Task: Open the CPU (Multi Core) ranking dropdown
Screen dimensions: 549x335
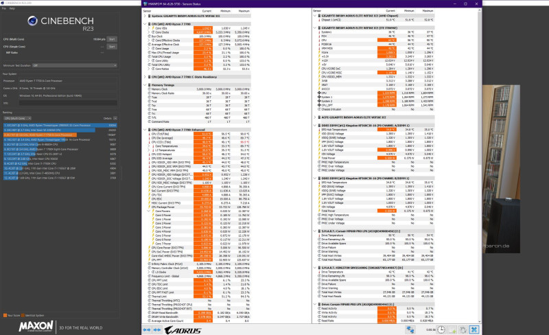Action: pyautogui.click(x=17, y=119)
